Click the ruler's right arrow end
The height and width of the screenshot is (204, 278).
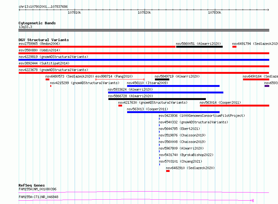tap(268, 10)
